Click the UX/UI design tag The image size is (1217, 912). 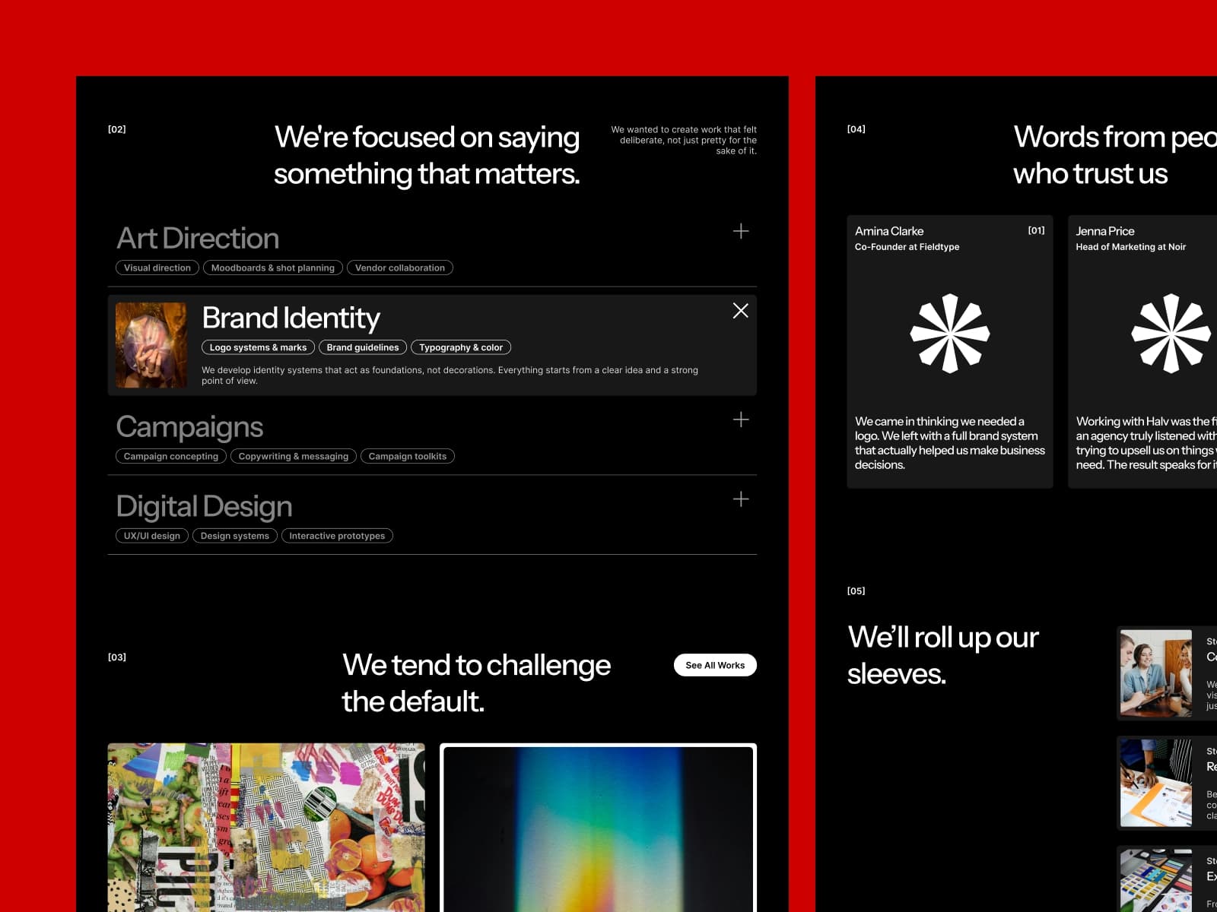point(152,536)
